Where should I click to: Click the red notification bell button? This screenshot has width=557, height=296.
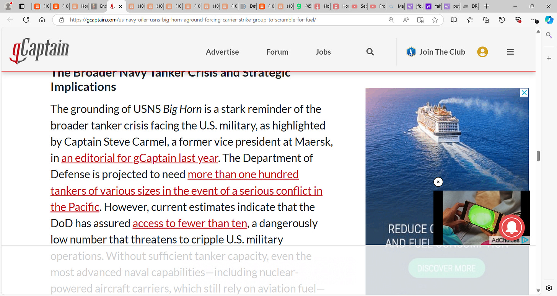(512, 228)
